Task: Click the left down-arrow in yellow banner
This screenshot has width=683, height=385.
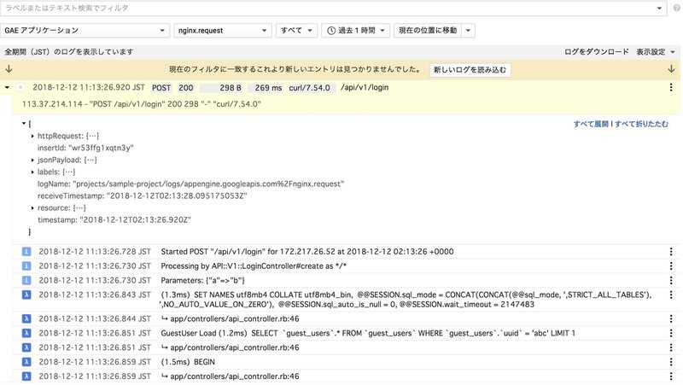Action: click(x=9, y=69)
